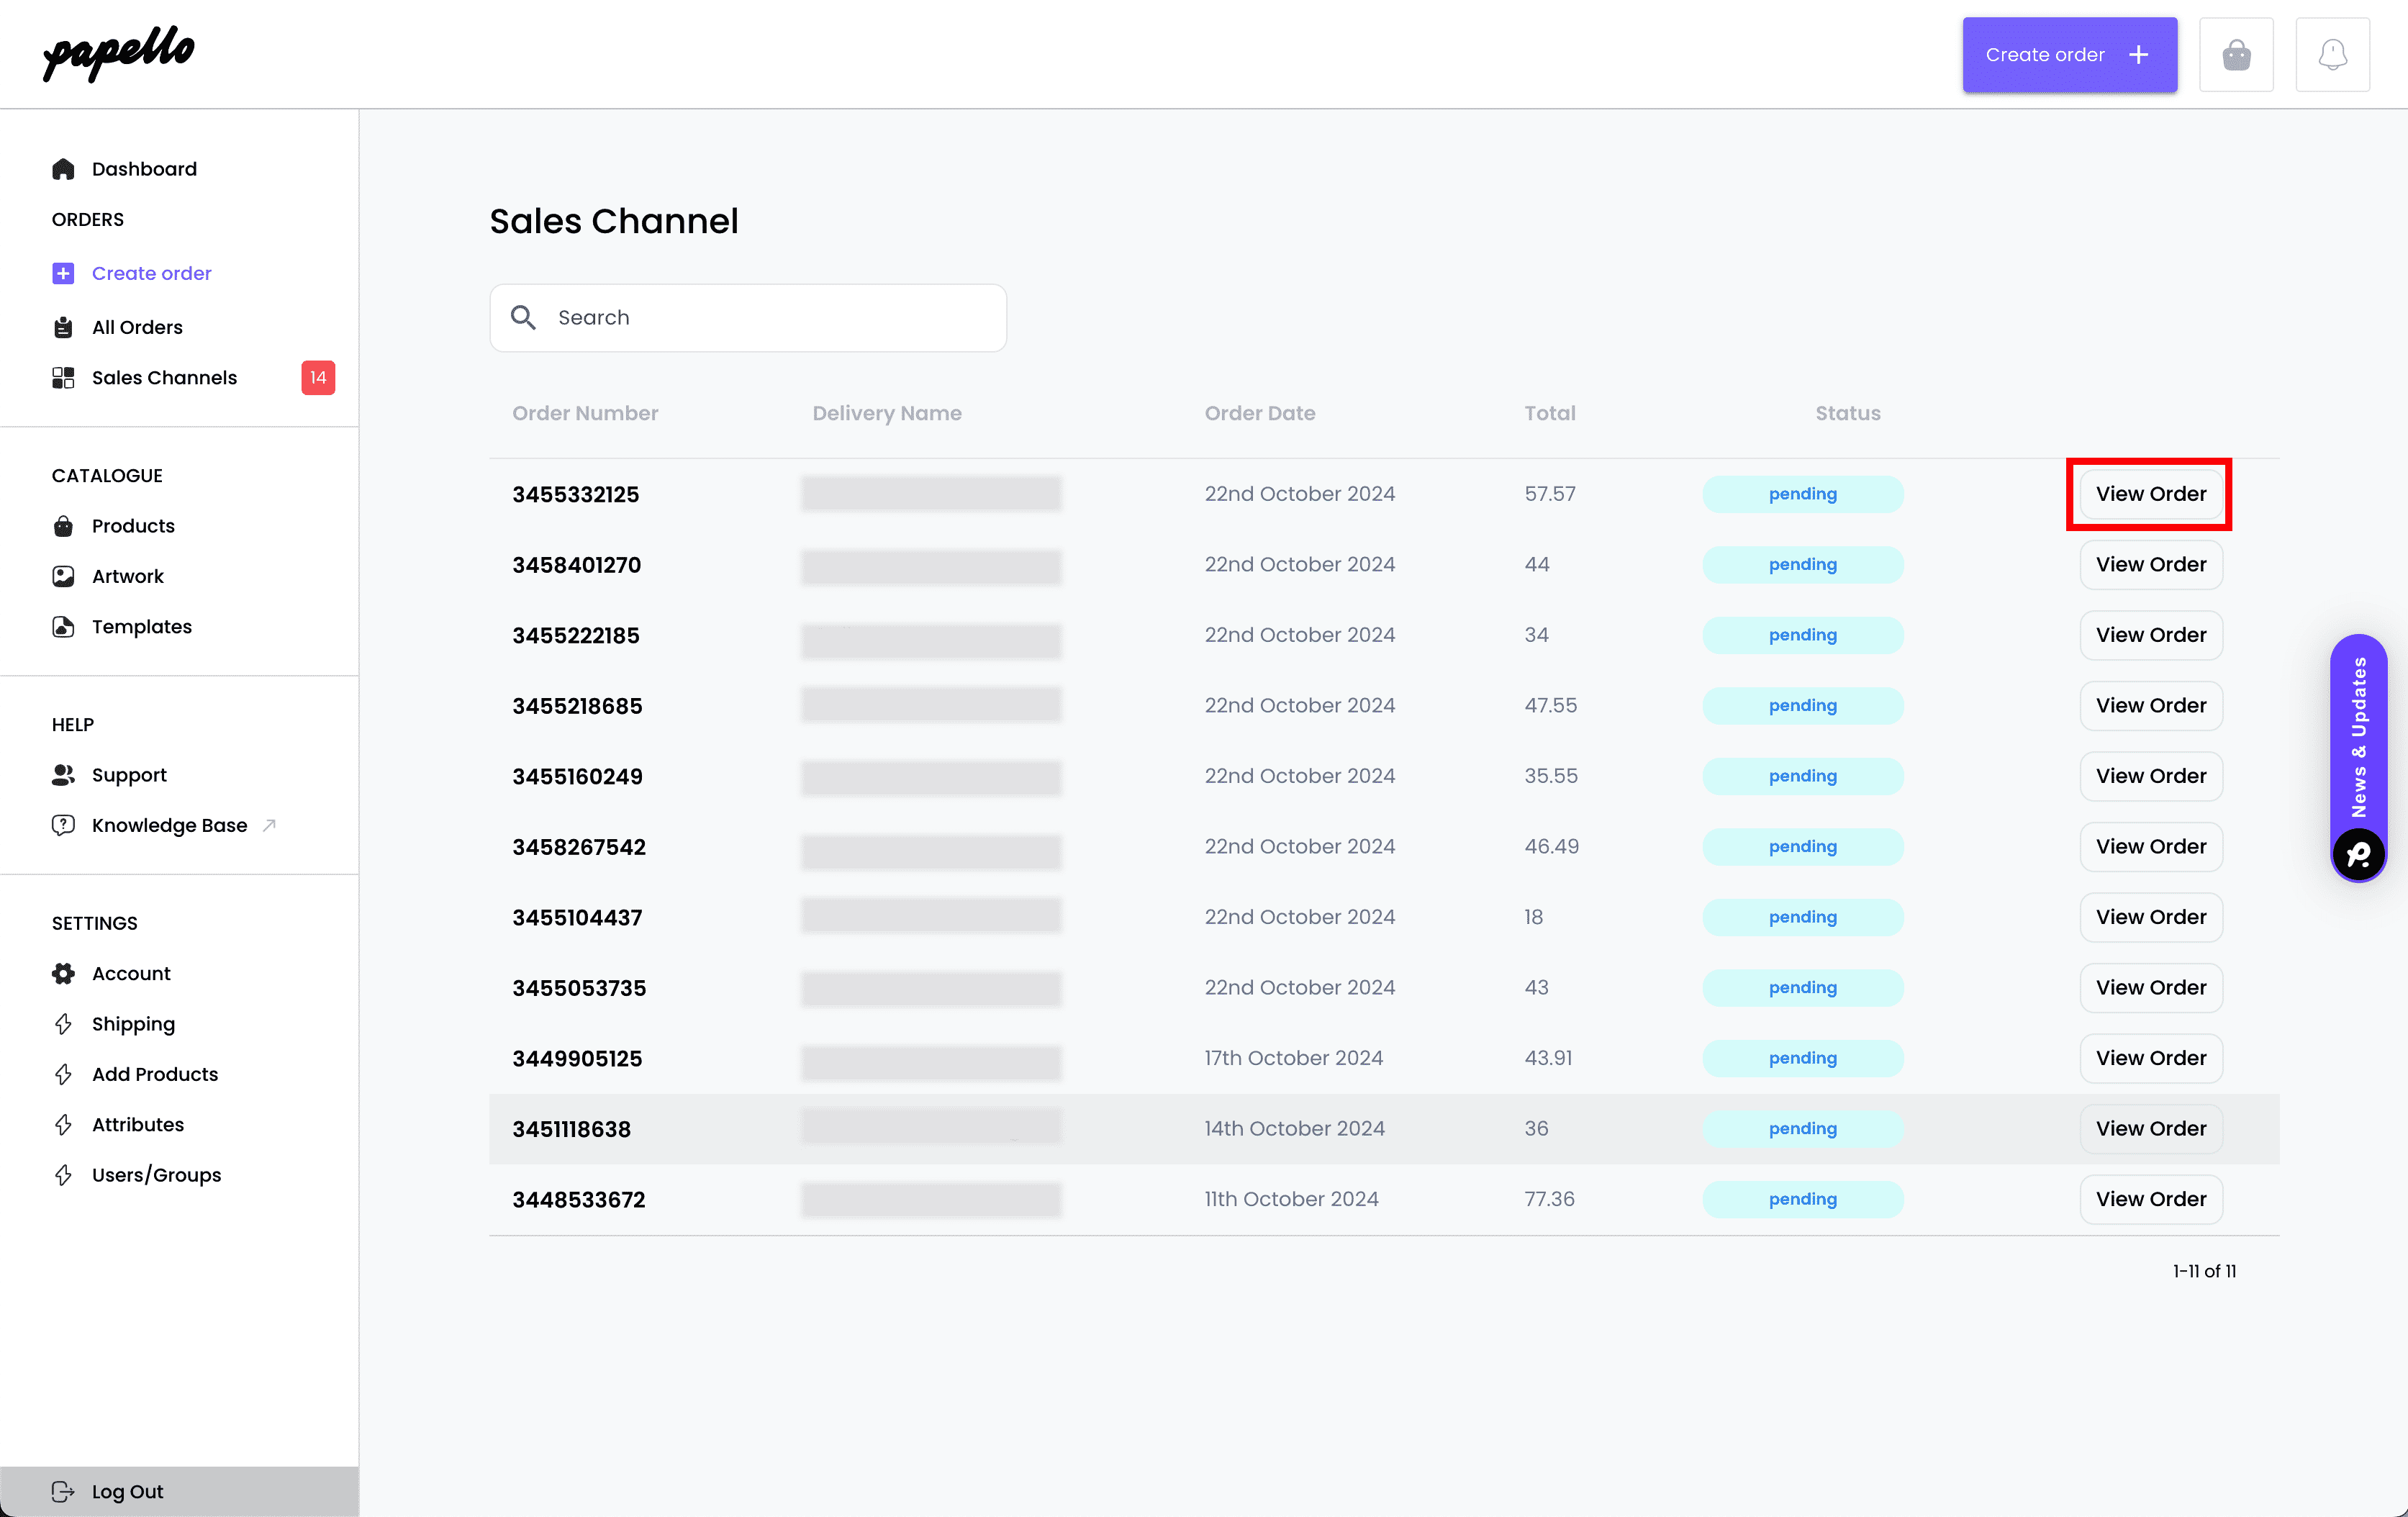Click the Create order link in sidebar
Image resolution: width=2408 pixels, height=1517 pixels.
tap(151, 273)
